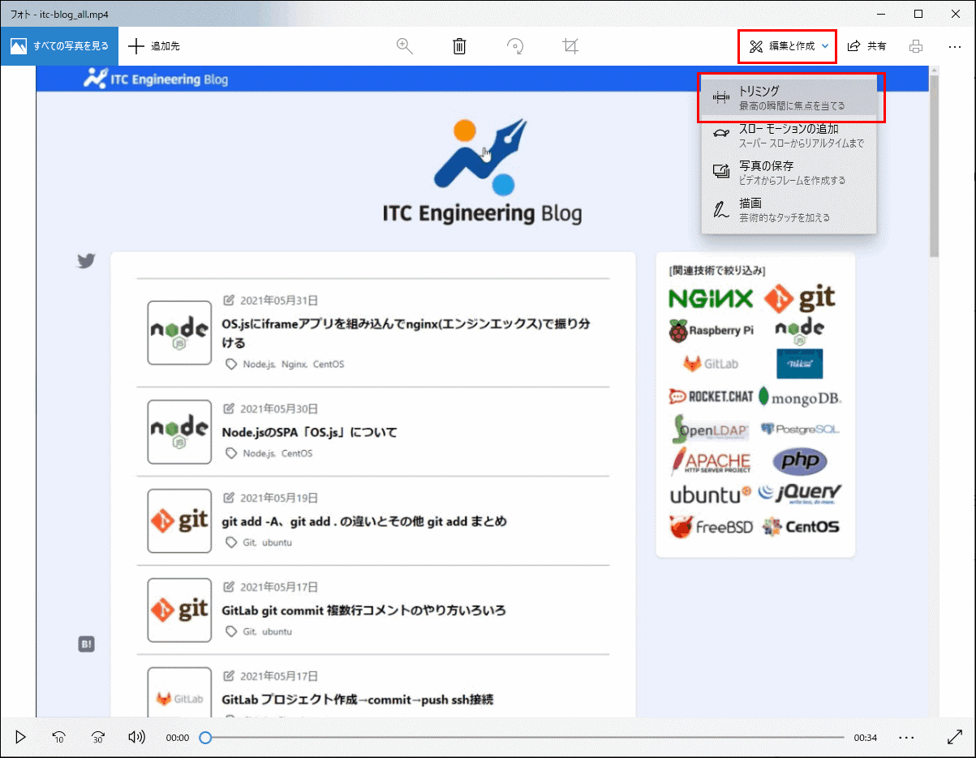Play the video
Image resolution: width=976 pixels, height=758 pixels.
click(21, 737)
